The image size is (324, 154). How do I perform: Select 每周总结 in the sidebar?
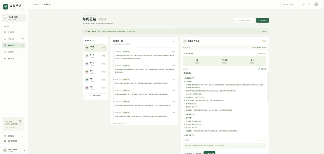coord(14,46)
